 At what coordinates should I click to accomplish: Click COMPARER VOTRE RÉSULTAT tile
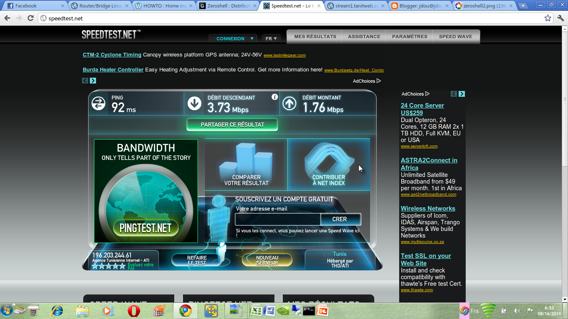tap(246, 164)
